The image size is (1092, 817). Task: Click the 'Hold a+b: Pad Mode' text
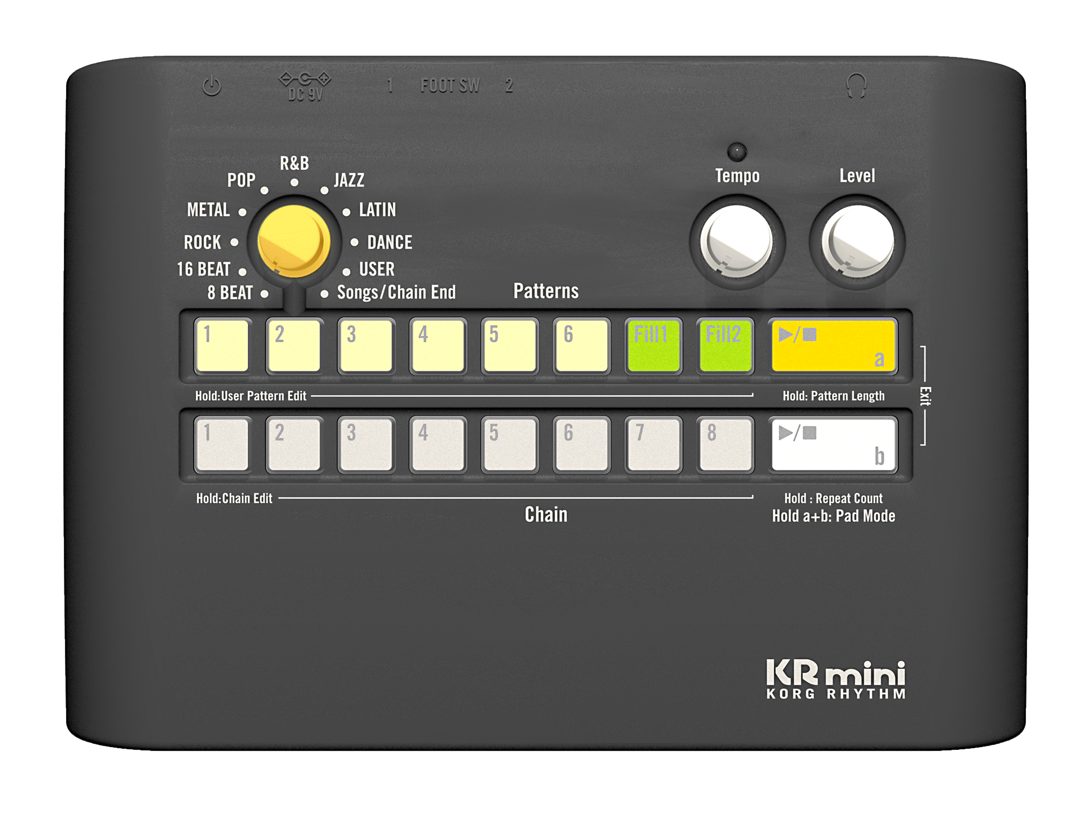coord(833,516)
